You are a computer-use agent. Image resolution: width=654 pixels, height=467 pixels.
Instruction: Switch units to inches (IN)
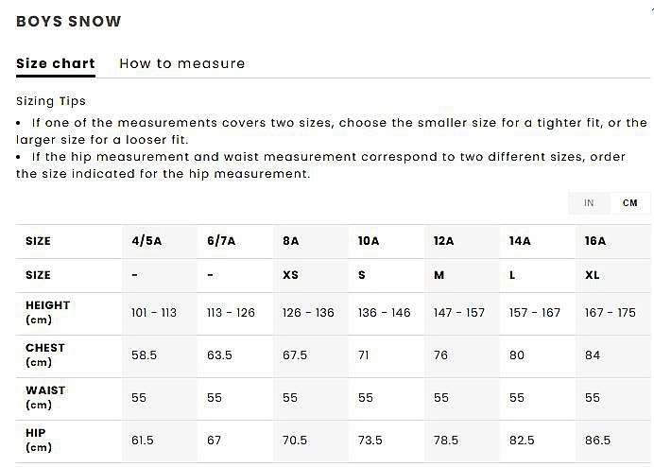[589, 203]
